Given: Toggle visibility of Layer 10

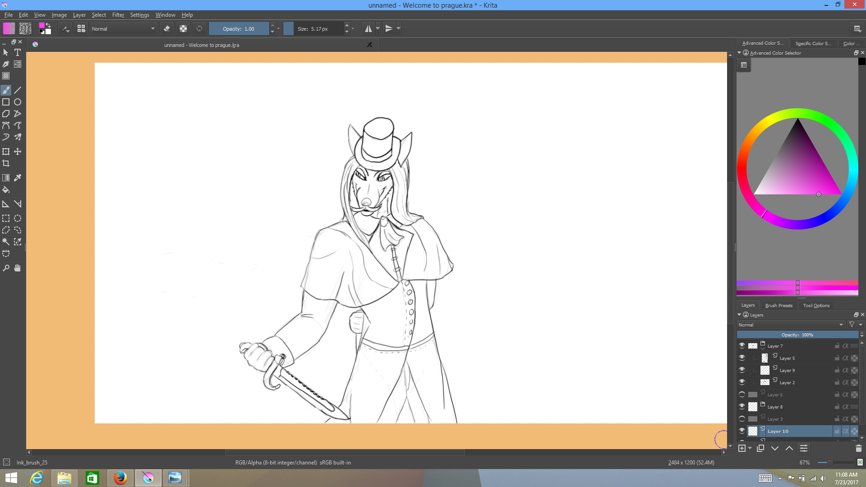Looking at the screenshot, I should (742, 431).
